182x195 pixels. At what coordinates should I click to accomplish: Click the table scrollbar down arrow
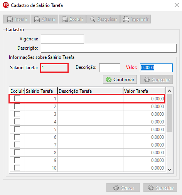click(x=169, y=170)
